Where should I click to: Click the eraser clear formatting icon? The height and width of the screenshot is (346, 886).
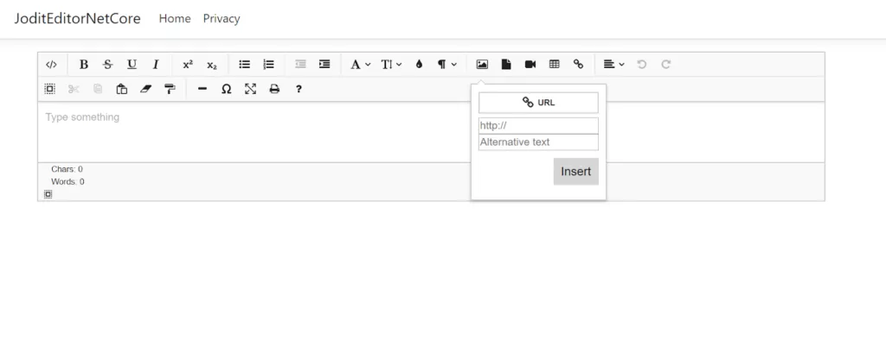click(x=145, y=89)
